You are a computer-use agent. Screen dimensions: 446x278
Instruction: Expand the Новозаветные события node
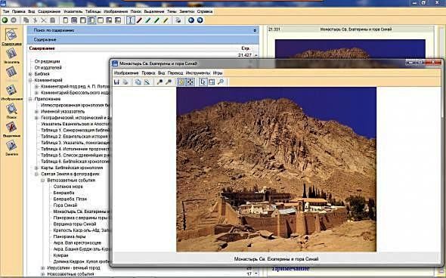(x=43, y=274)
